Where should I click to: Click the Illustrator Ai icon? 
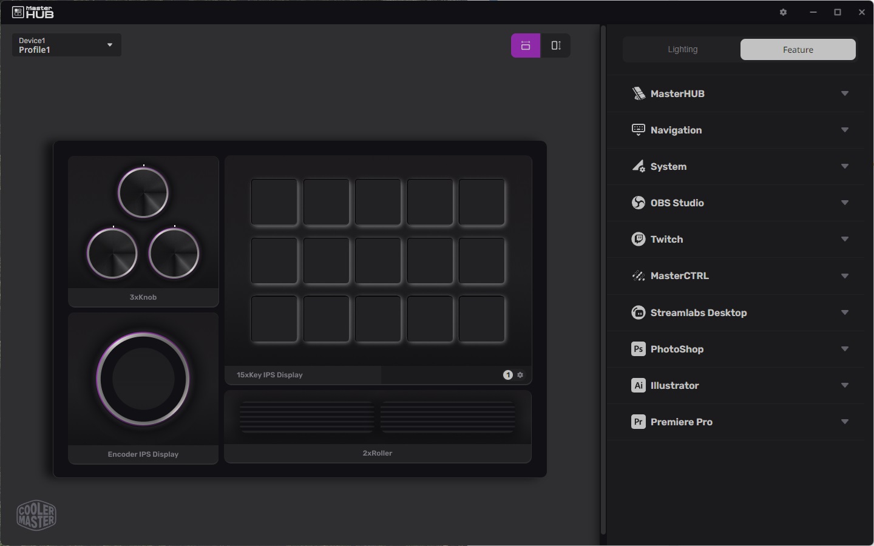(639, 385)
